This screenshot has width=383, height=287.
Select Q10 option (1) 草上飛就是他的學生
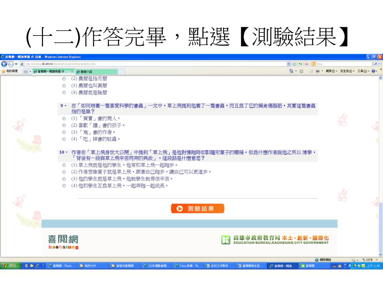(64, 165)
